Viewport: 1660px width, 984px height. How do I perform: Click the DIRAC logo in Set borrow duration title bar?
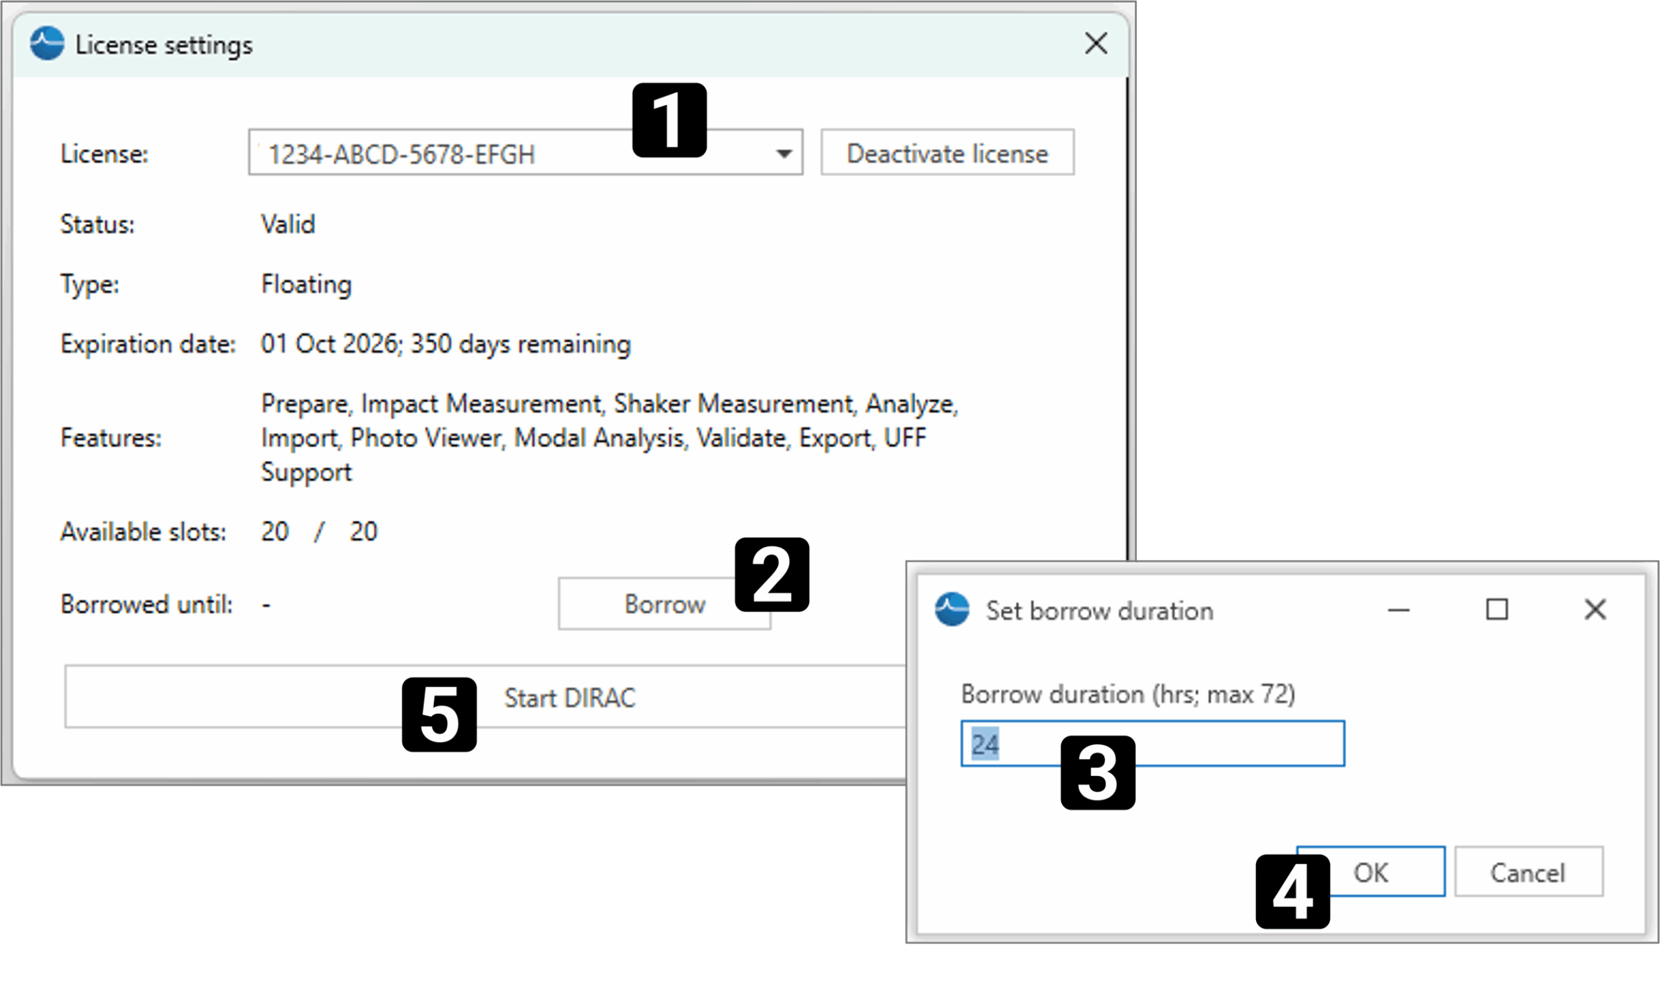(952, 609)
